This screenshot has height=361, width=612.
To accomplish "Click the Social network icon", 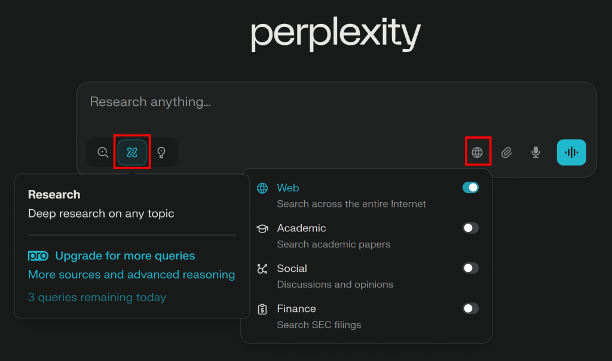I will coord(262,269).
